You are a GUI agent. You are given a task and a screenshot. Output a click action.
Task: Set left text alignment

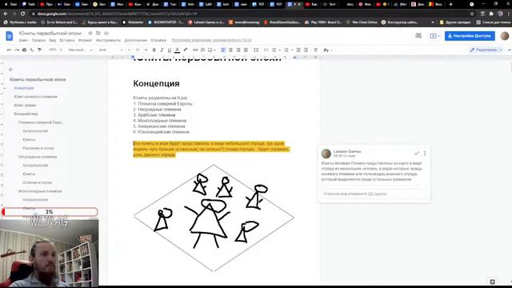coord(223,50)
